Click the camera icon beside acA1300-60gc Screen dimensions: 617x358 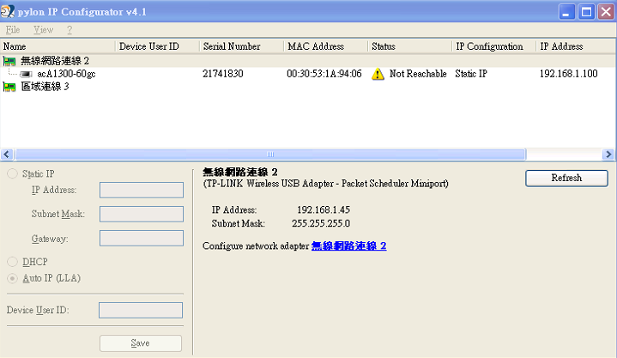point(26,74)
